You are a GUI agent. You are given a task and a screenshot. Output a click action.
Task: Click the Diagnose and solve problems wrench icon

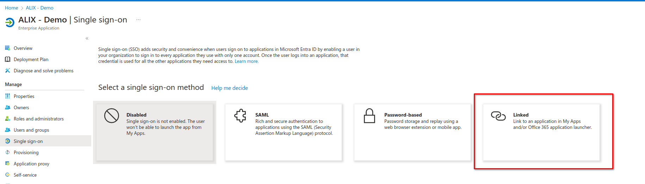pyautogui.click(x=7, y=71)
